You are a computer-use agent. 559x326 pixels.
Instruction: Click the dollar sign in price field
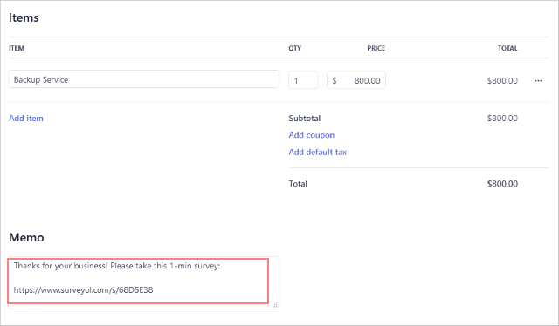click(335, 81)
